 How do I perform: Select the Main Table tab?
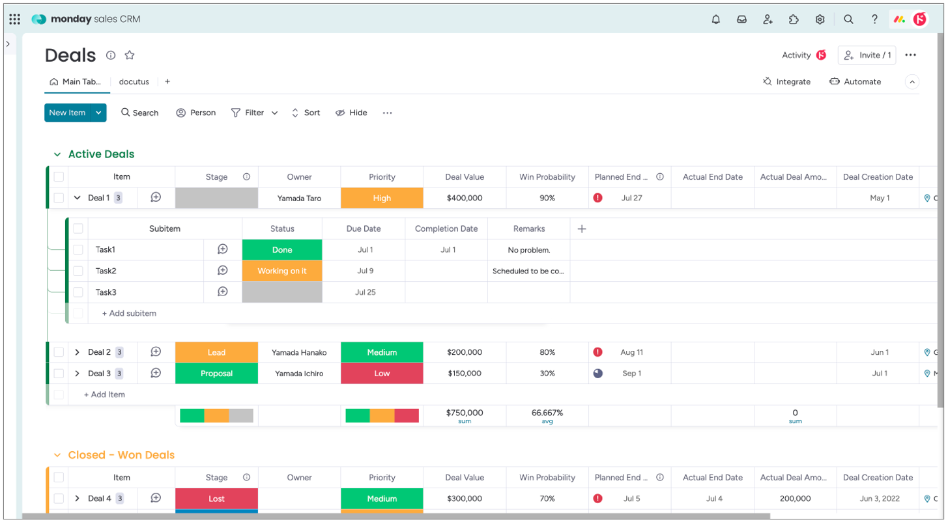pos(76,82)
